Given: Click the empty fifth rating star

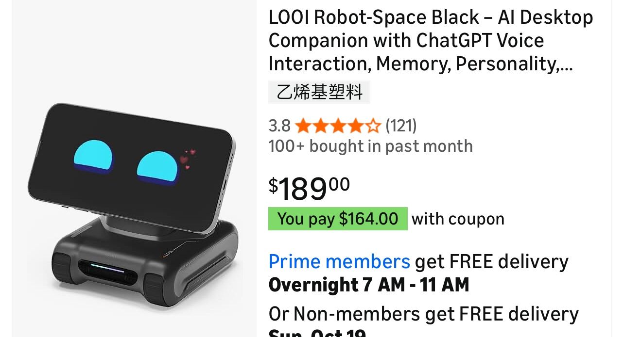Looking at the screenshot, I should pyautogui.click(x=373, y=126).
